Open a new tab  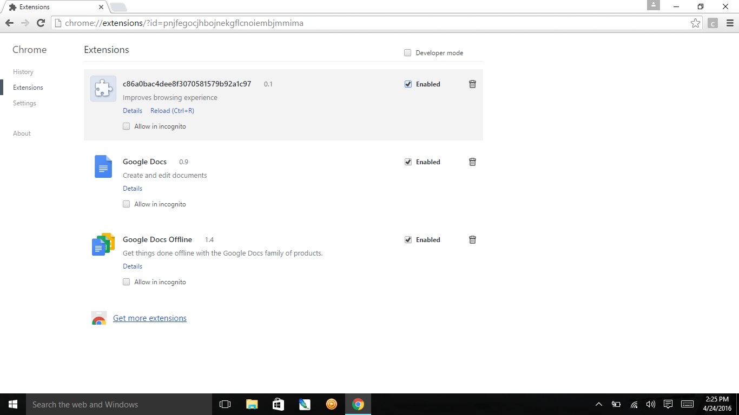[118, 7]
